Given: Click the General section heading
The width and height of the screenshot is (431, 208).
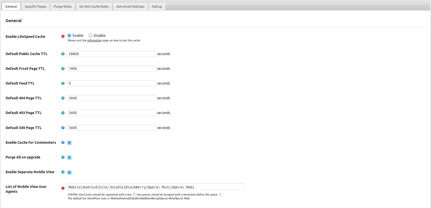Looking at the screenshot, I should 14,21.
